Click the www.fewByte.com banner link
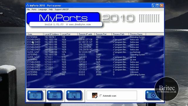188x106 pixels. pyautogui.click(x=80, y=24)
